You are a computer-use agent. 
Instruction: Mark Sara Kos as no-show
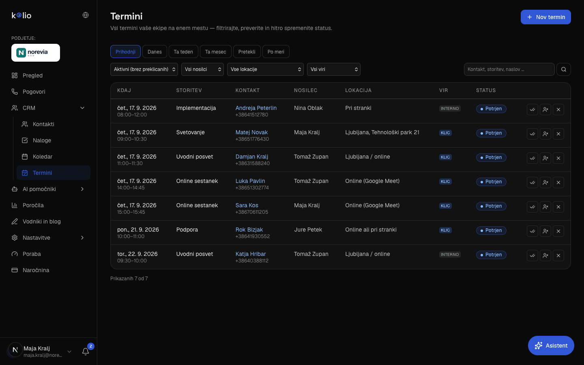click(545, 207)
